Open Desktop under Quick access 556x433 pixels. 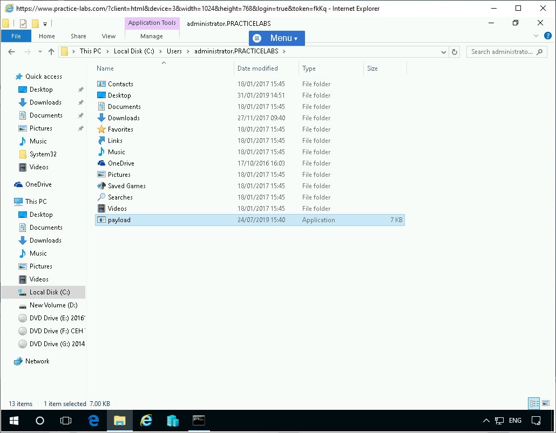41,90
